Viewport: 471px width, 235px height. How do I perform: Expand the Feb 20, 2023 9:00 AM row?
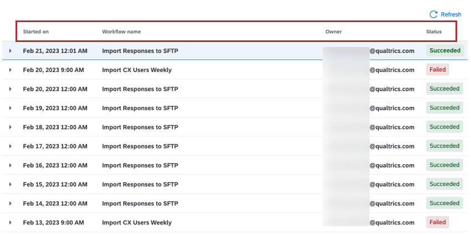click(x=10, y=70)
